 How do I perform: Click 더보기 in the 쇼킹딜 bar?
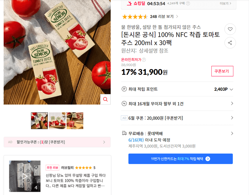point(226,3)
